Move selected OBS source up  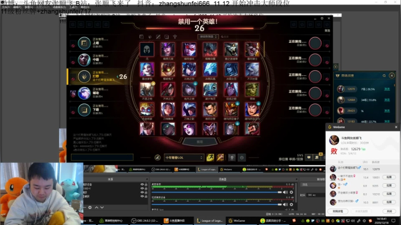tap(96, 207)
